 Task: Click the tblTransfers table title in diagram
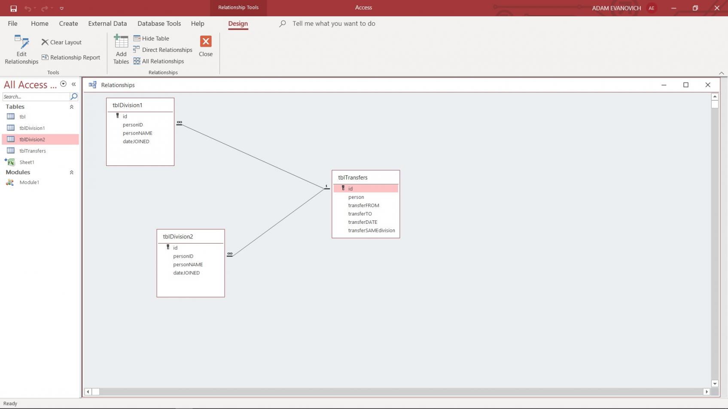point(353,177)
